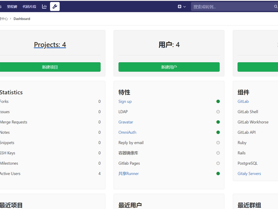Screen dimensions: 278x209
Task: Open the Gravatar feature link
Action: [x=126, y=122]
